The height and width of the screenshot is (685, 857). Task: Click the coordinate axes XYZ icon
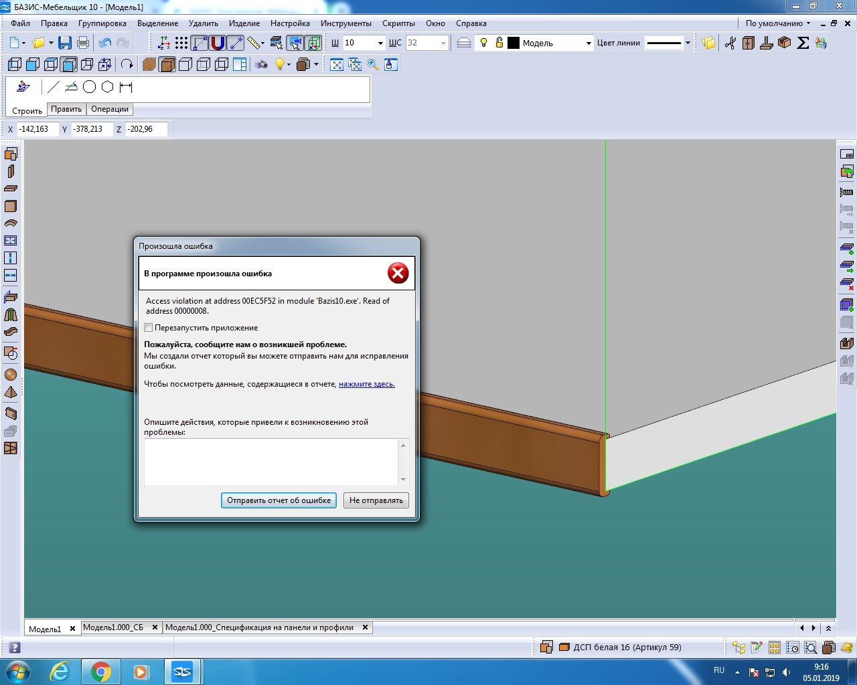click(x=164, y=43)
